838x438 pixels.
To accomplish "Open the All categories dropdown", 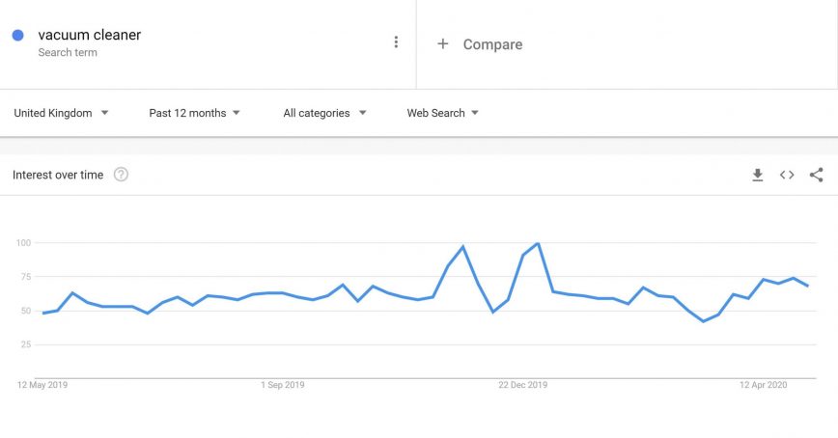I will tap(324, 113).
